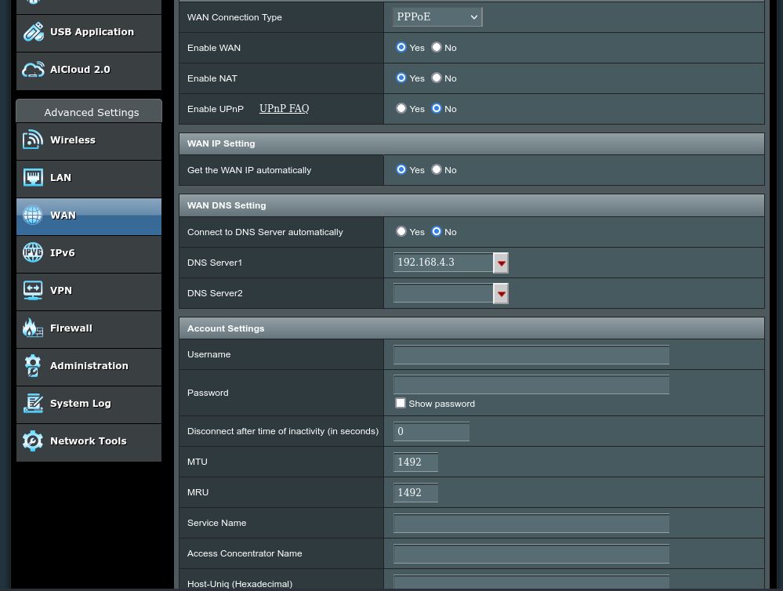The width and height of the screenshot is (783, 591).
Task: Open DNS Server1 dropdown arrow
Action: pos(501,263)
